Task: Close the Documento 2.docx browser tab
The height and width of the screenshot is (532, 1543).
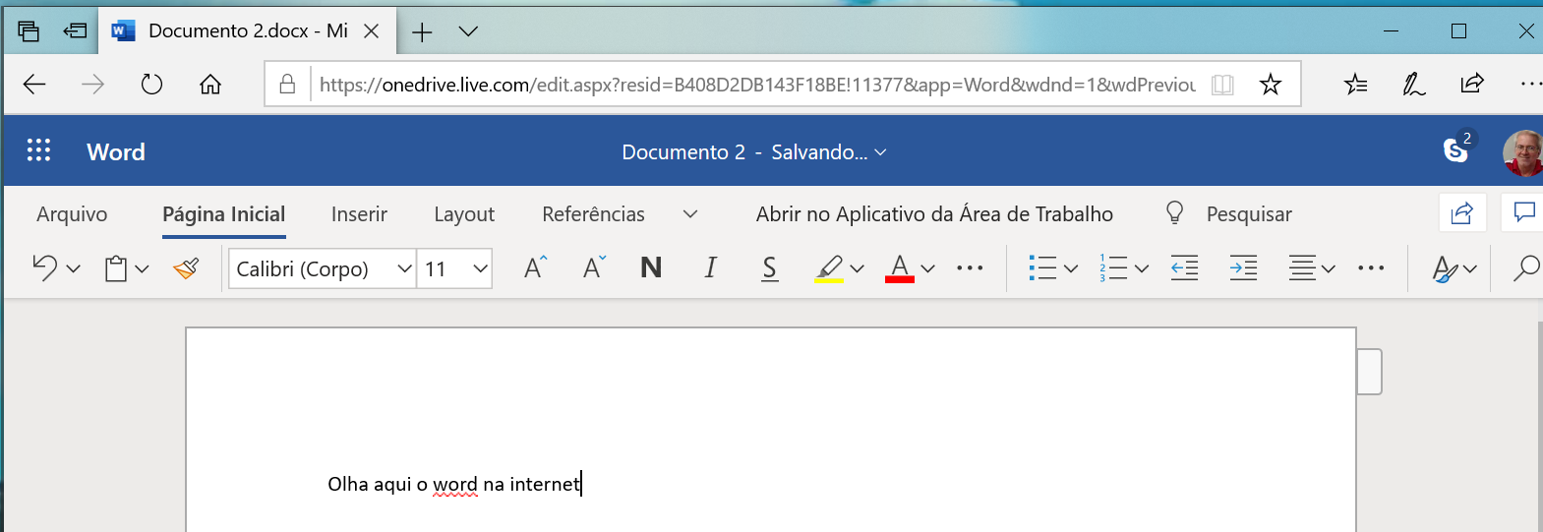Action: coord(372,31)
